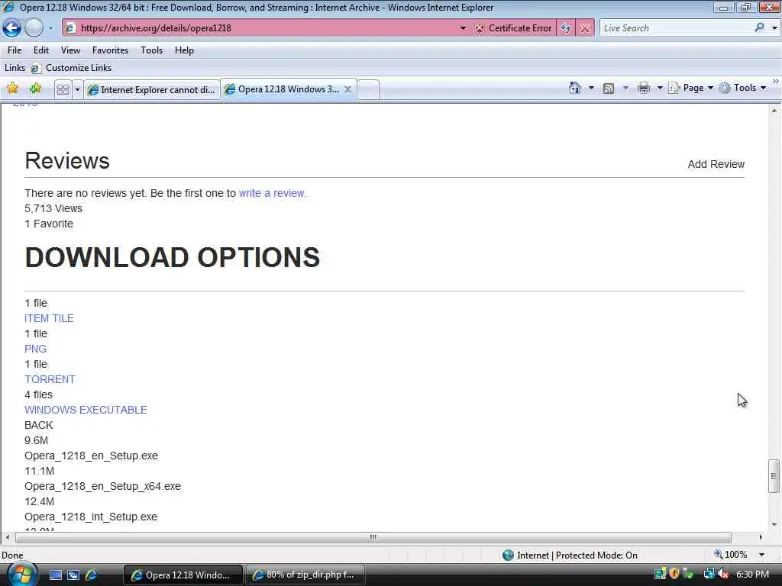Viewport: 782px width, 586px height.
Task: Click the address bar URL field
Action: [x=260, y=28]
